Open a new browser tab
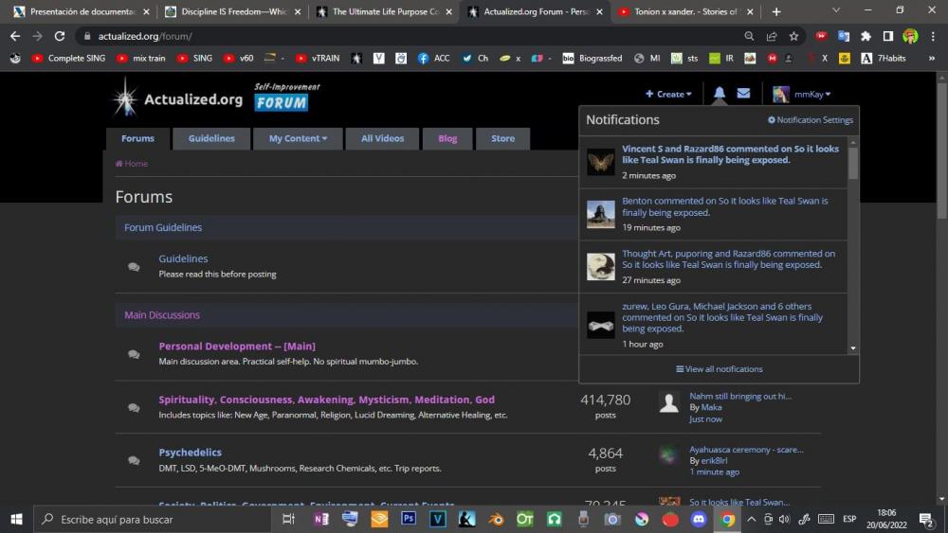 pos(776,11)
